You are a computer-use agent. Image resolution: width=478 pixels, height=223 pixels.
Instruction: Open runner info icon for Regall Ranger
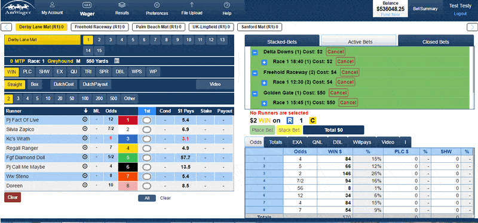coord(85,148)
